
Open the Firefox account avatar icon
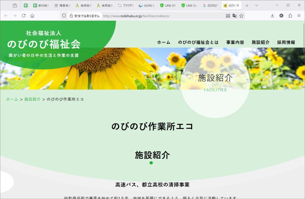tap(281, 16)
